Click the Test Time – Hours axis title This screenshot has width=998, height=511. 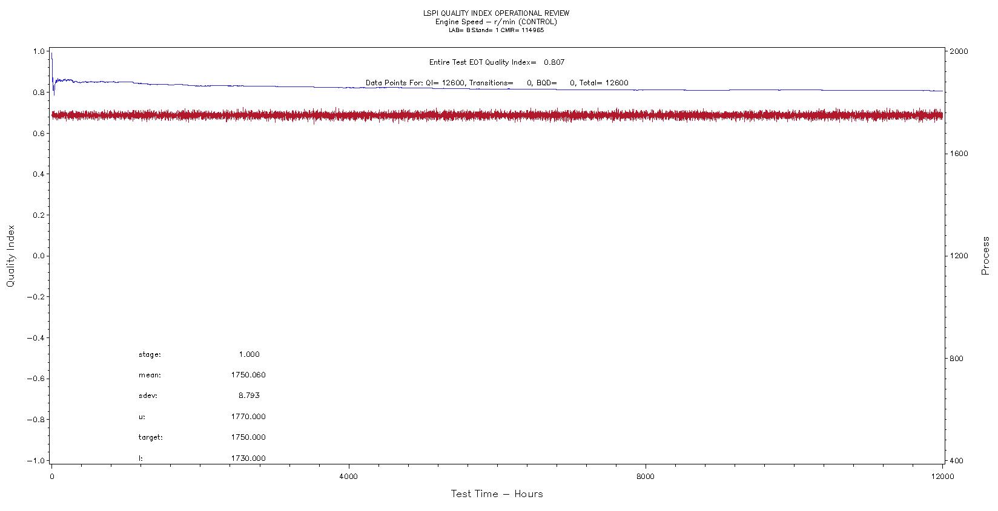tap(497, 494)
